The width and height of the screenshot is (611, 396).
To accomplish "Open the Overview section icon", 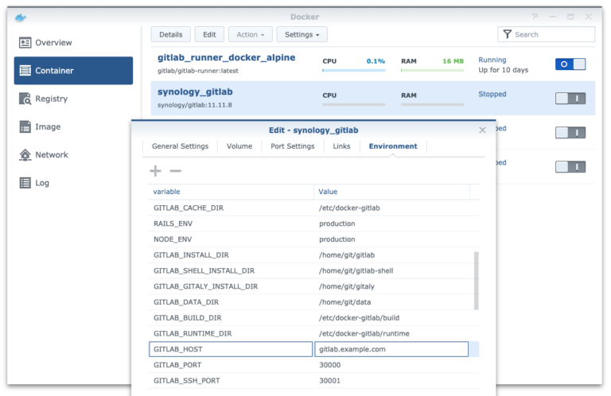I will (x=25, y=43).
